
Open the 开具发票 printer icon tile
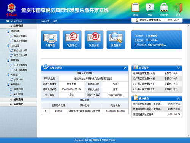(50, 40)
